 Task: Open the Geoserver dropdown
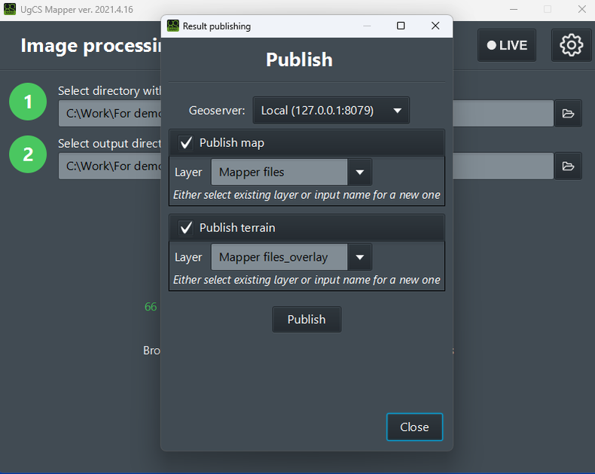pyautogui.click(x=331, y=110)
